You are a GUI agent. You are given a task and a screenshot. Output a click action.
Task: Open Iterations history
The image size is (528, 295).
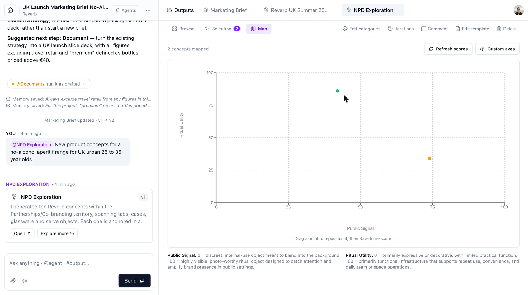click(401, 29)
